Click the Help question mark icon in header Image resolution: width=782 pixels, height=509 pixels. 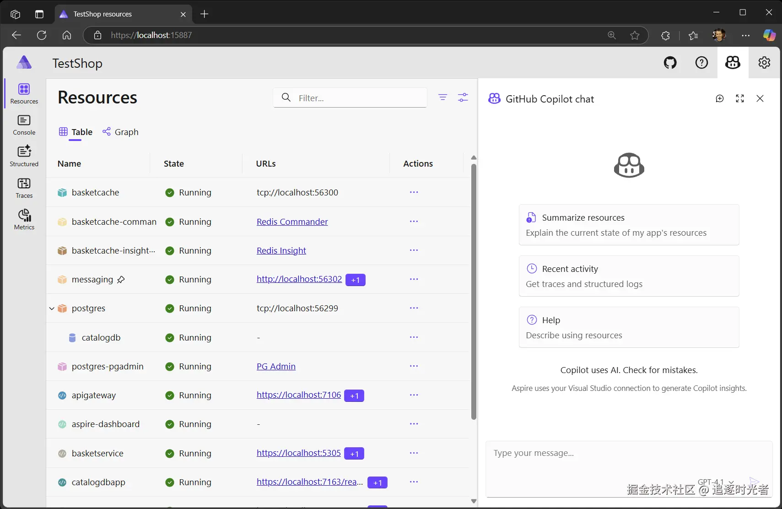pos(701,63)
